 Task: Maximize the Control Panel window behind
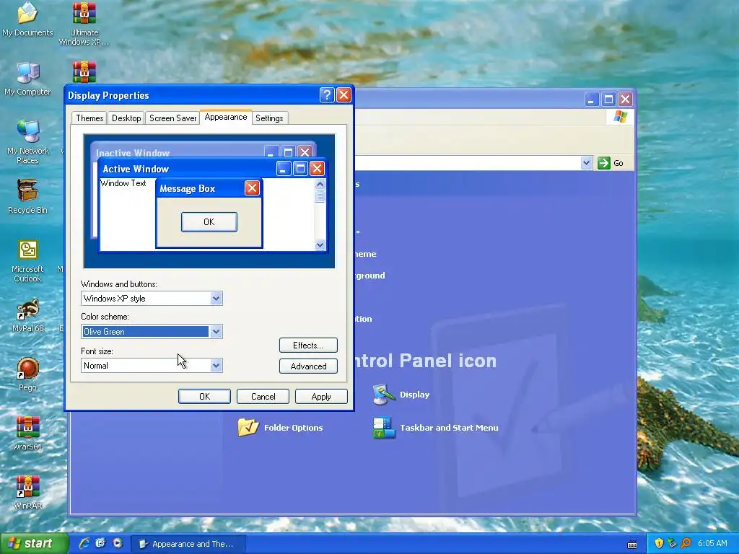pyautogui.click(x=608, y=100)
